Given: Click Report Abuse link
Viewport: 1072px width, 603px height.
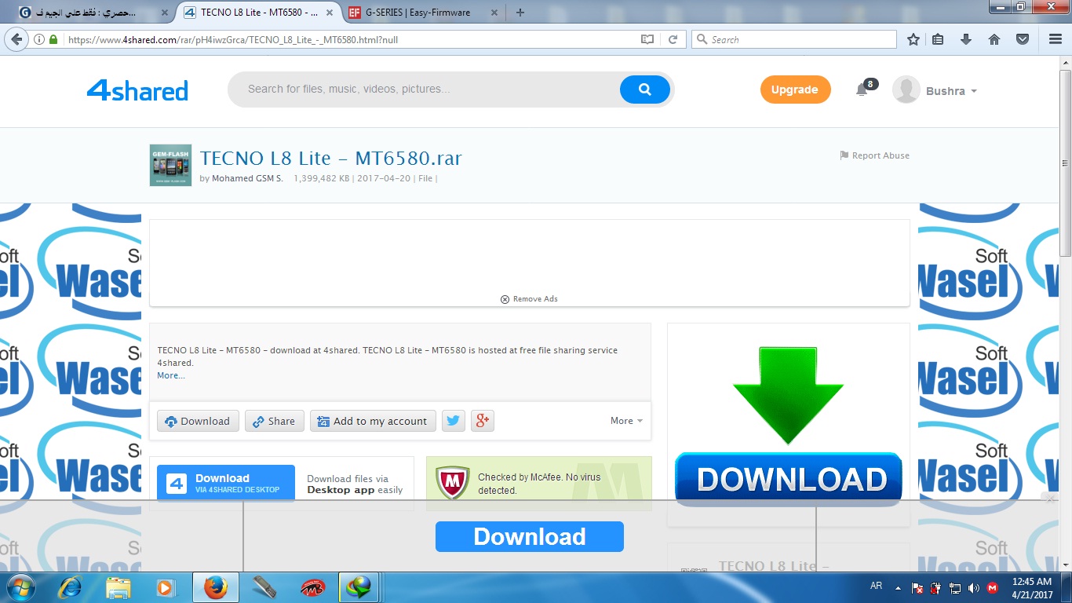Looking at the screenshot, I should pos(874,155).
